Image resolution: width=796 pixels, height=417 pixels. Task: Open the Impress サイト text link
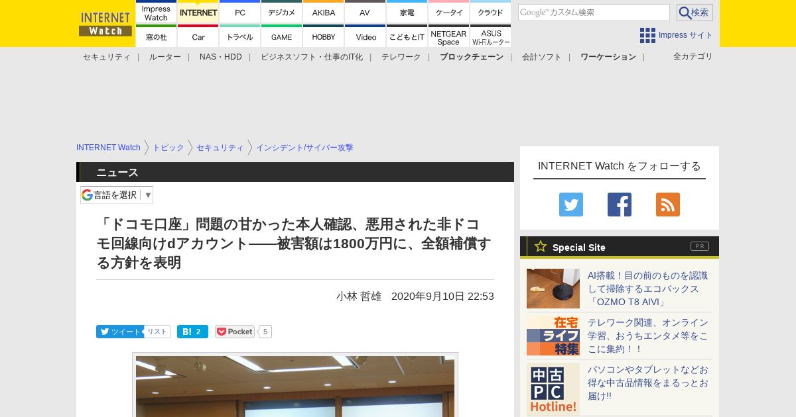686,35
